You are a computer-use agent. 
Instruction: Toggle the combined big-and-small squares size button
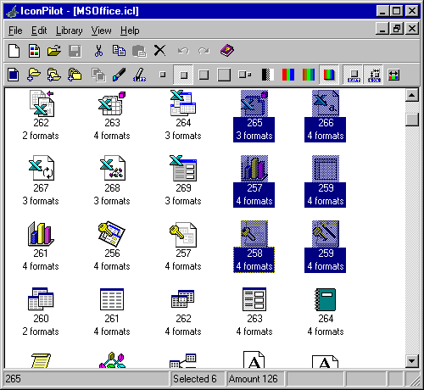click(245, 75)
